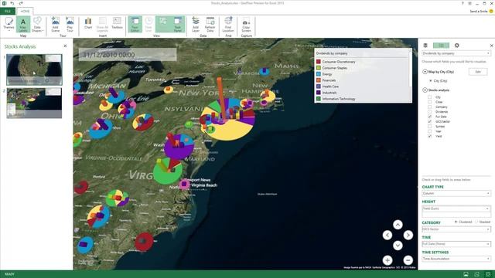Insert a Chart via the ribbon

[x=88, y=24]
